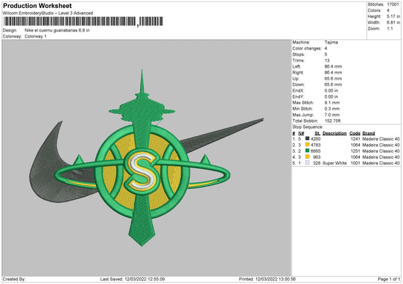This screenshot has height=284, width=403.
Task: Click stitch count '328' in stop 5
Action: coord(316,163)
